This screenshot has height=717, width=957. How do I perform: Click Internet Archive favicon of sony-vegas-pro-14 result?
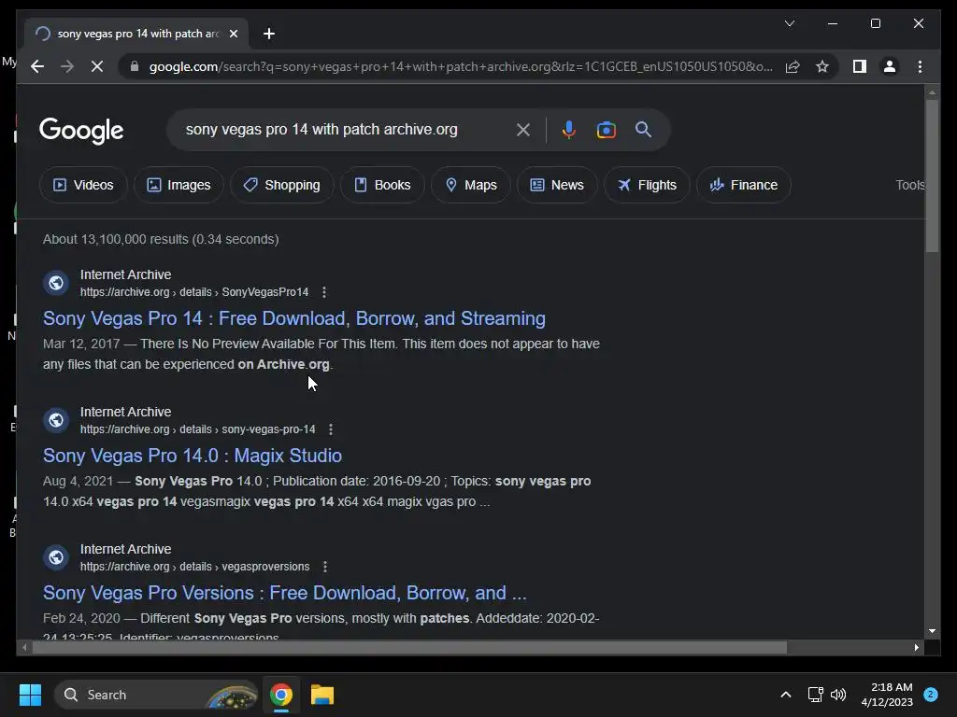55,420
